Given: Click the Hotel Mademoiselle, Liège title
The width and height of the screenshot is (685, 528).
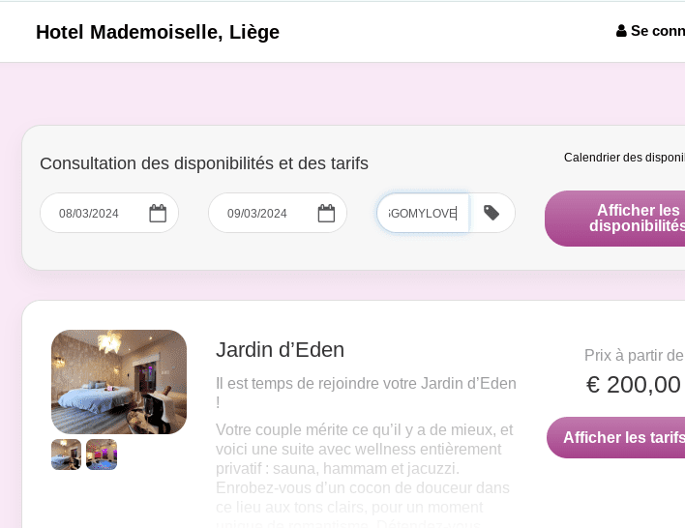Looking at the screenshot, I should [158, 32].
